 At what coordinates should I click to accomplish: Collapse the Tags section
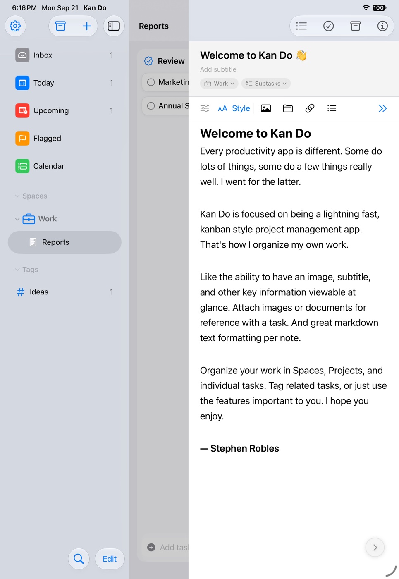point(17,270)
